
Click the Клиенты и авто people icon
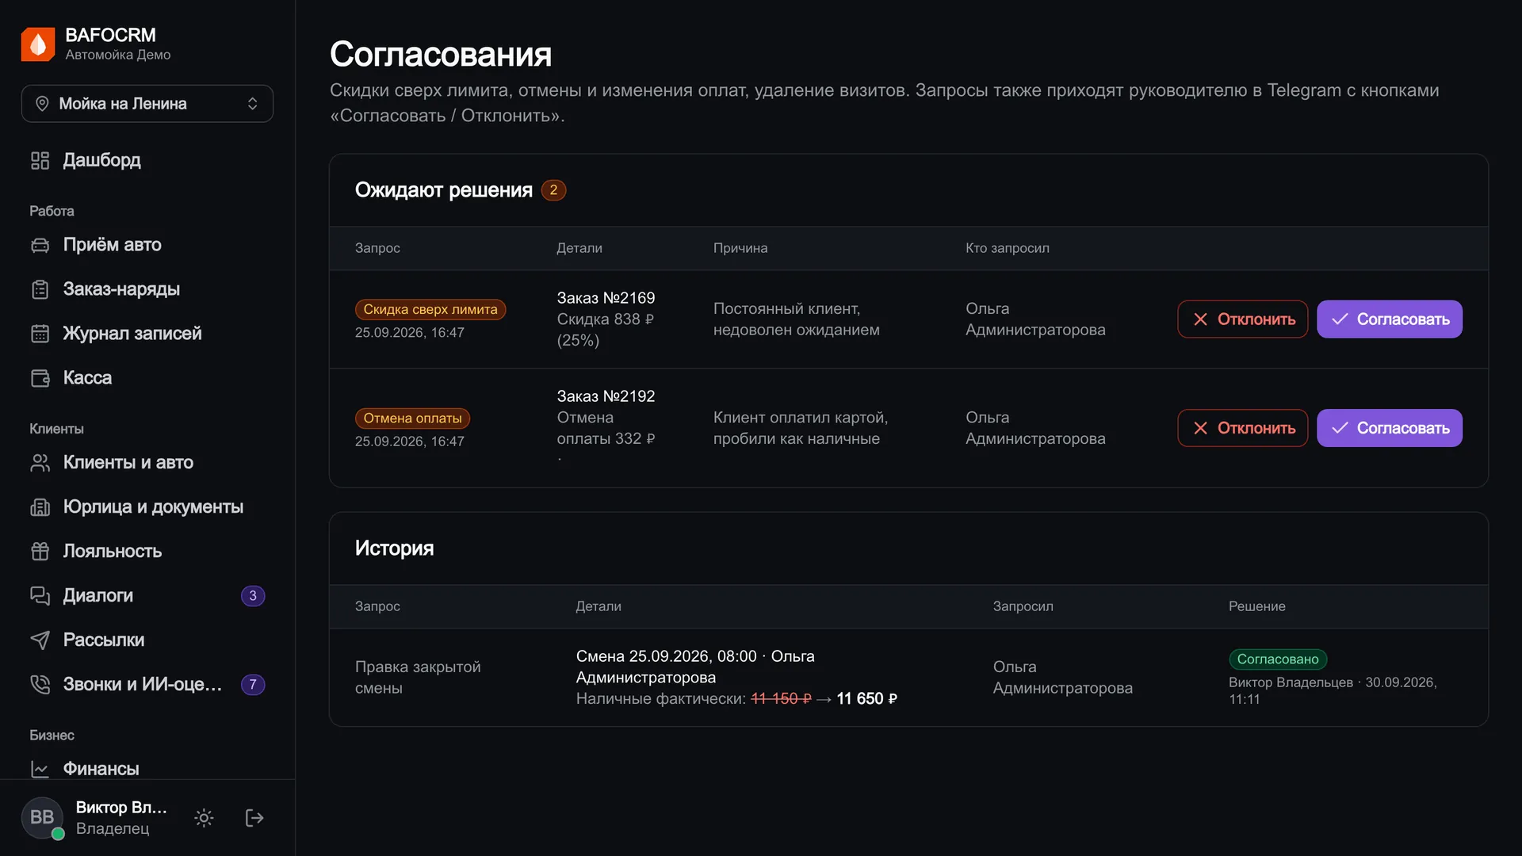pos(40,463)
